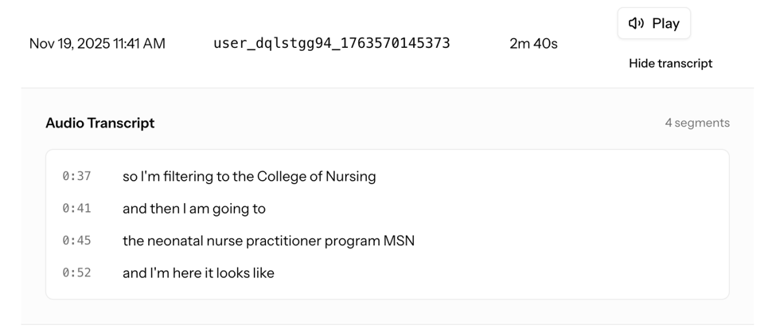
Task: Select the 0:45 timestamp marker
Action: [x=76, y=241]
